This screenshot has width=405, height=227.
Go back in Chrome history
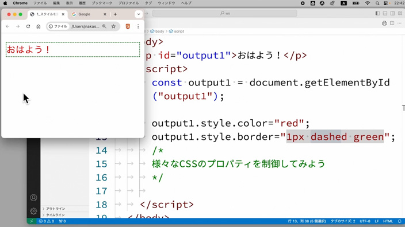7,26
